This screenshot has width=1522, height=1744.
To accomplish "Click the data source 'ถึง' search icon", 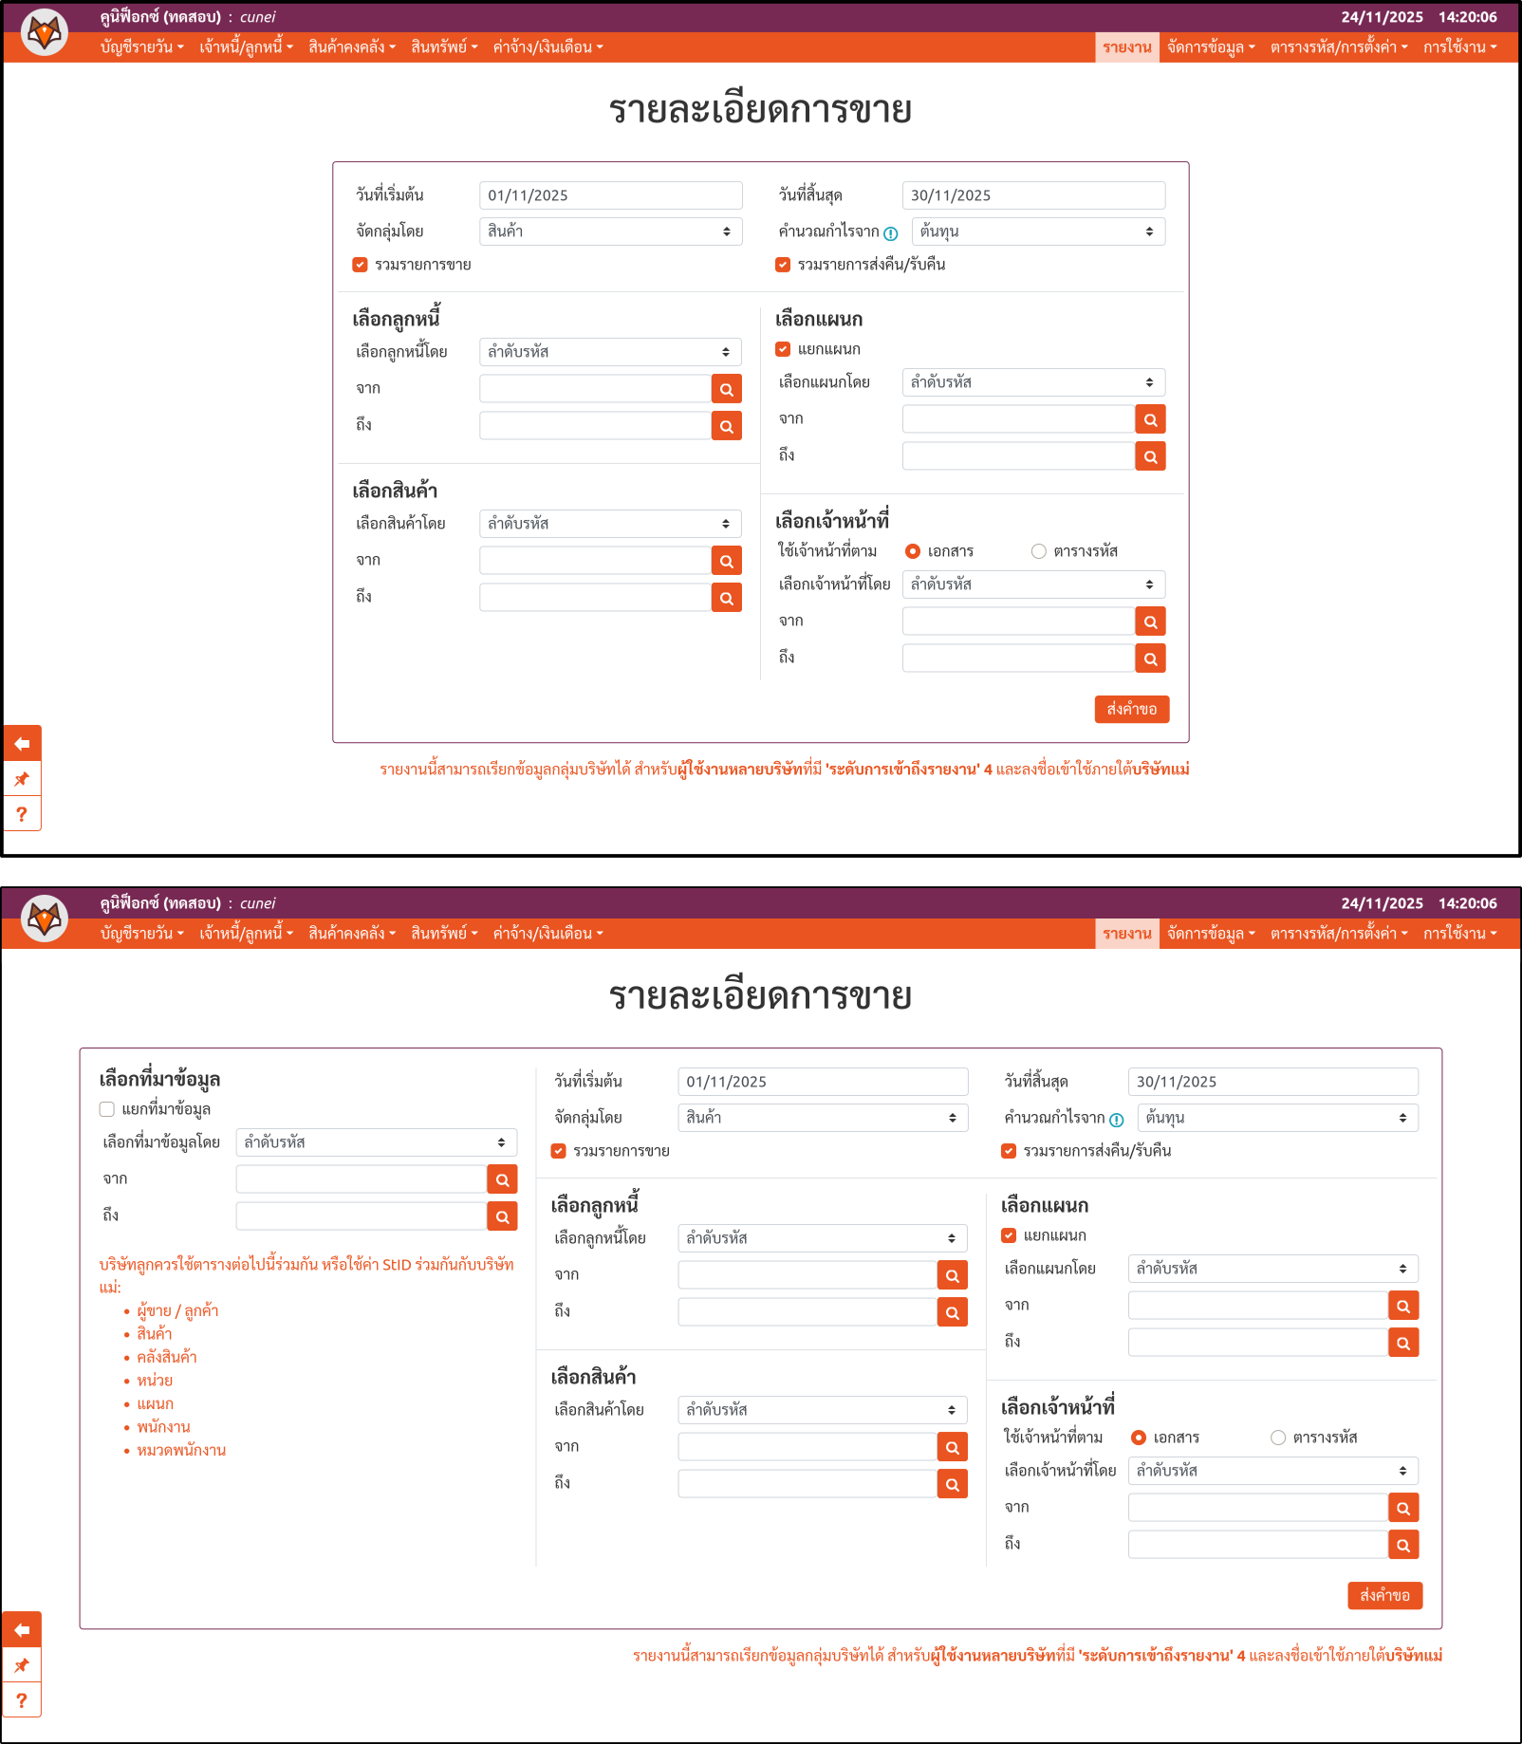I will point(502,1216).
